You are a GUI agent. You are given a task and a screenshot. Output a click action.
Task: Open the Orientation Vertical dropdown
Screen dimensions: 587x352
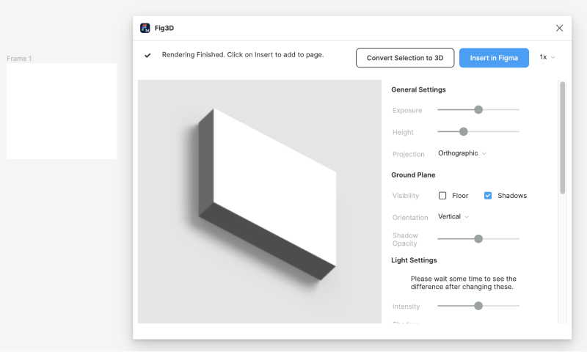(x=453, y=217)
